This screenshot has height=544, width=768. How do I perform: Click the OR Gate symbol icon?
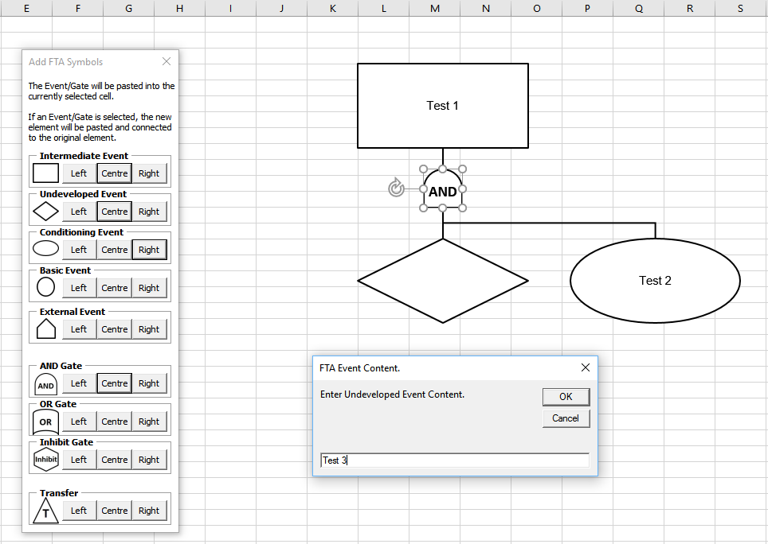click(46, 422)
